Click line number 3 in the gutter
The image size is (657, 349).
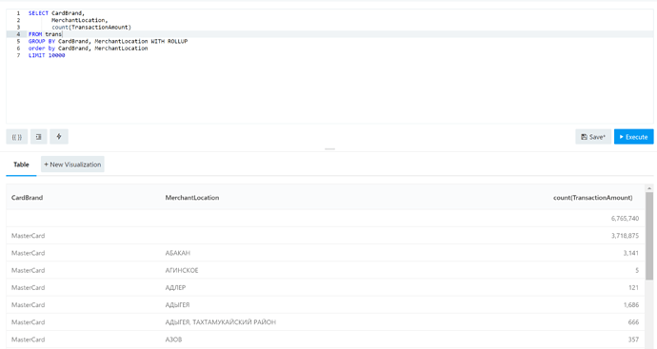click(x=18, y=28)
